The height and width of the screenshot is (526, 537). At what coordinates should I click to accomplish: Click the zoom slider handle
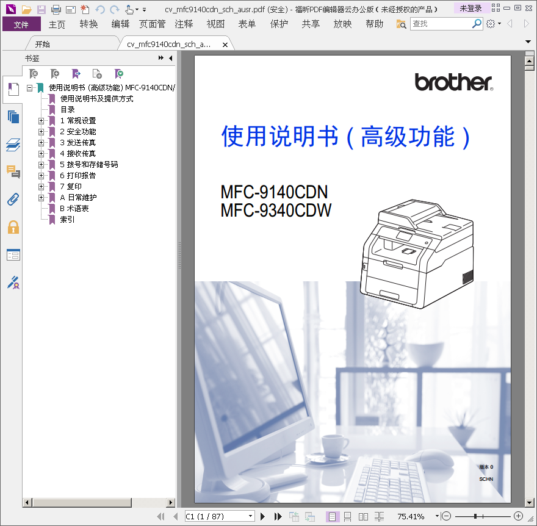475,516
